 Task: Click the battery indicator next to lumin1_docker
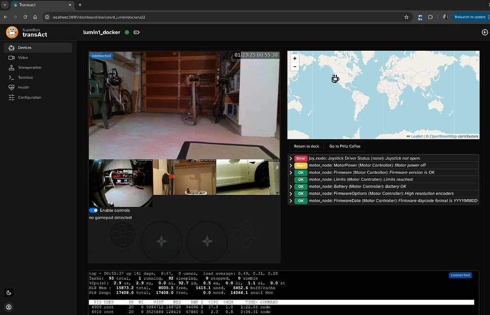pyautogui.click(x=136, y=32)
